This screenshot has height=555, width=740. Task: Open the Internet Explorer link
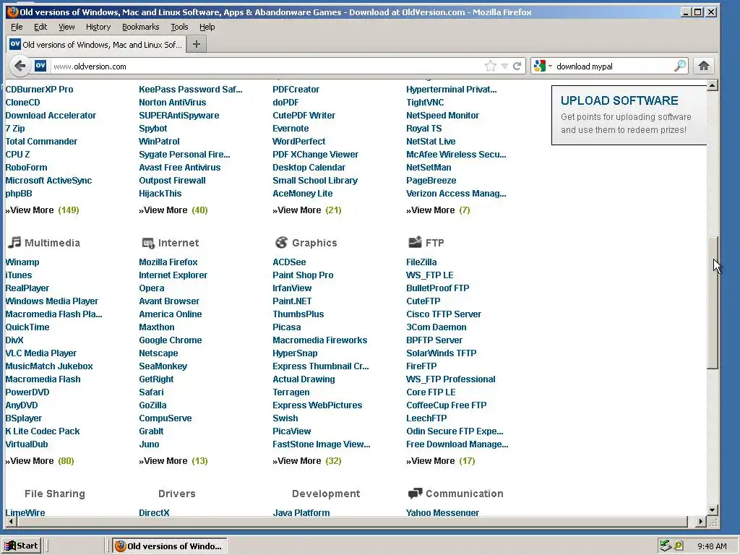click(173, 275)
